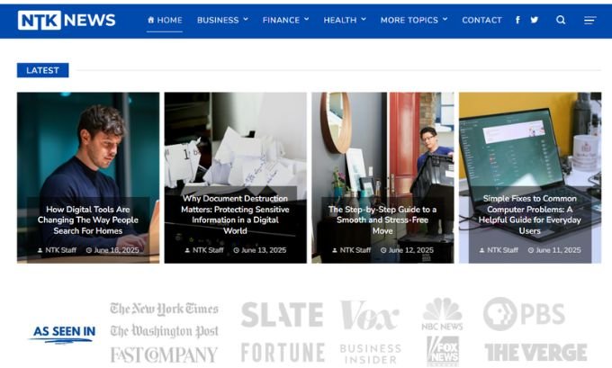This screenshot has width=612, height=368.
Task: Click NTK Staff on June 12 article
Action: [351, 250]
